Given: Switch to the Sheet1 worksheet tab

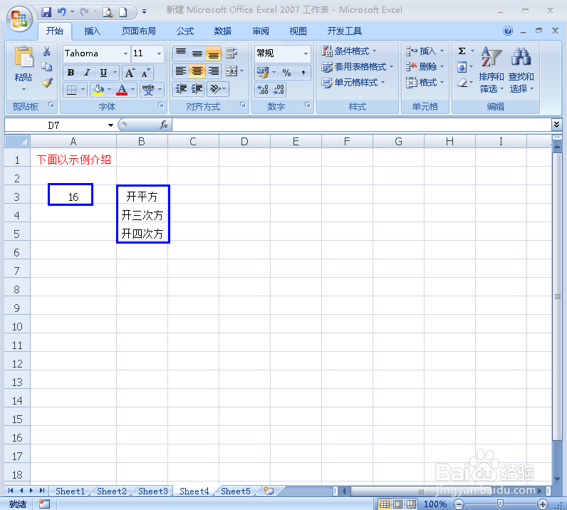Looking at the screenshot, I should point(70,491).
